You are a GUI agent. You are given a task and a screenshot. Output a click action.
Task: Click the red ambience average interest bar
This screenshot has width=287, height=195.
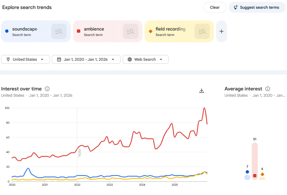click(254, 161)
